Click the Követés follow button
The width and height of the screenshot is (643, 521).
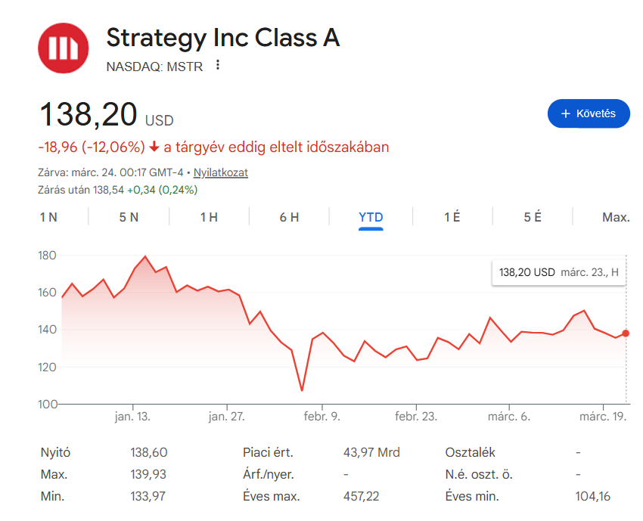pos(588,113)
